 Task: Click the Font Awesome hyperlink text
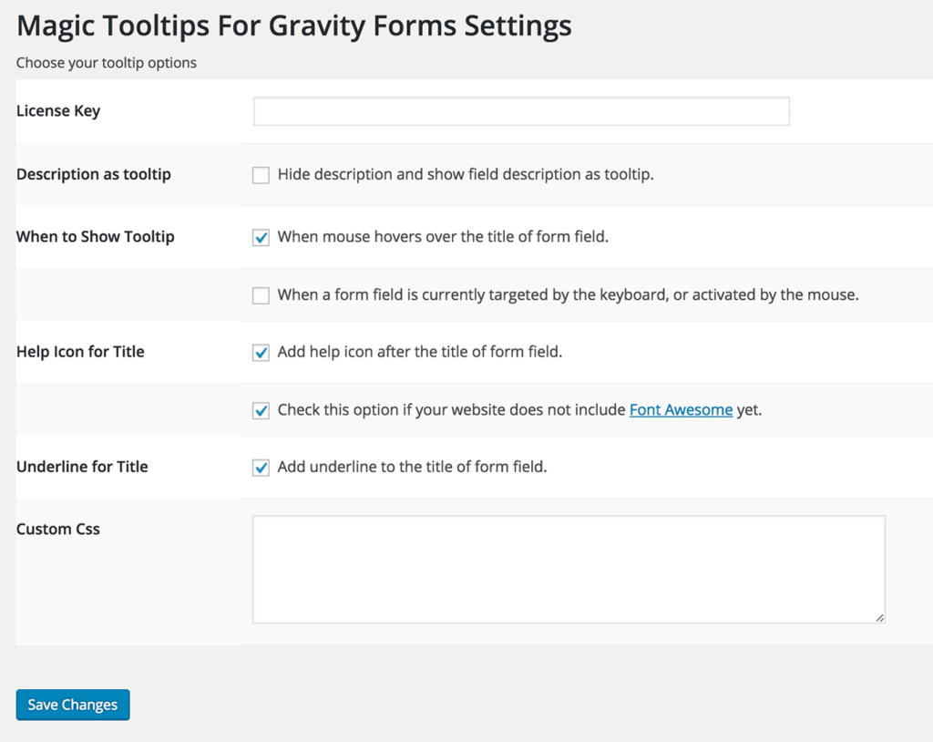coord(681,409)
